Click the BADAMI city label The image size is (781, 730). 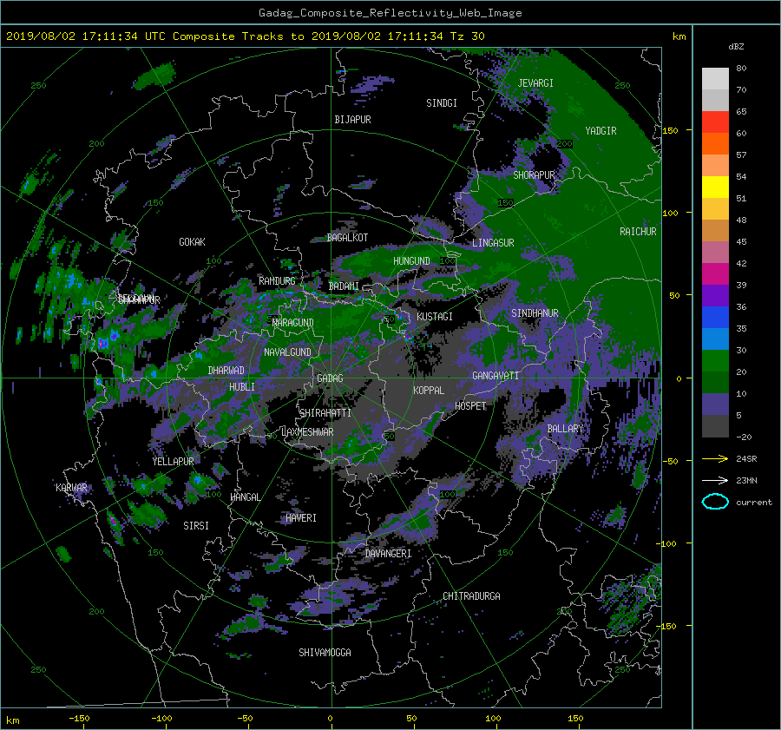coord(344,286)
